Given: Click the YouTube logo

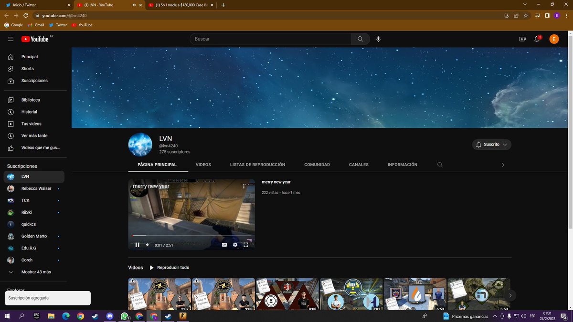Looking at the screenshot, I should coord(35,39).
